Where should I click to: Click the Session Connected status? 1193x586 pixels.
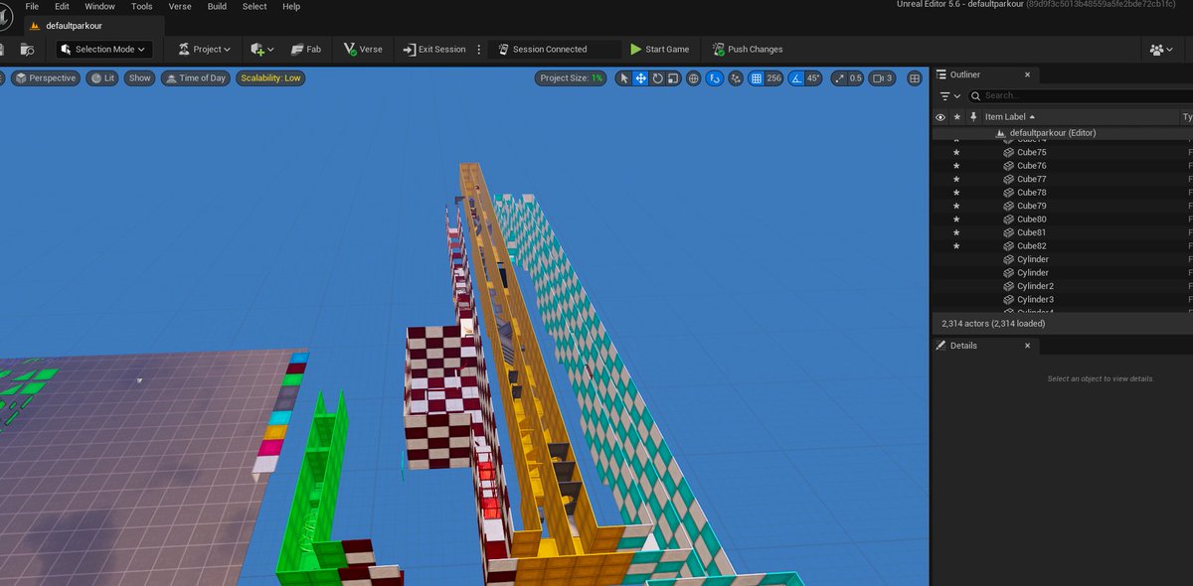(x=543, y=49)
